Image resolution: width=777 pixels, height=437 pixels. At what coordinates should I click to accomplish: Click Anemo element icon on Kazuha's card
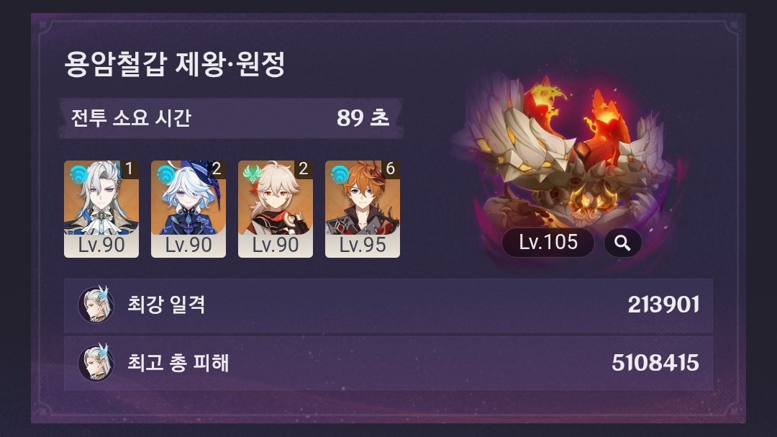[253, 174]
